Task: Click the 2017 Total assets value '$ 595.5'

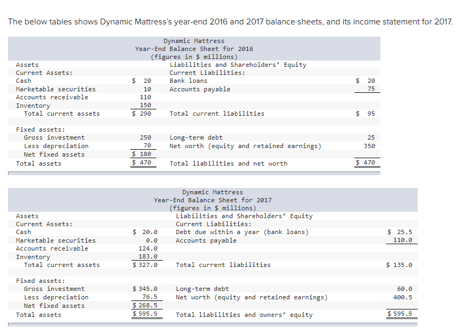Action: point(145,314)
